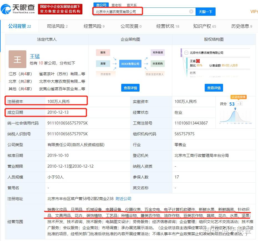Viewport: 258px width, 241px height.
Task: Click the 高管 box in the structure diagram
Action: (x=103, y=64)
